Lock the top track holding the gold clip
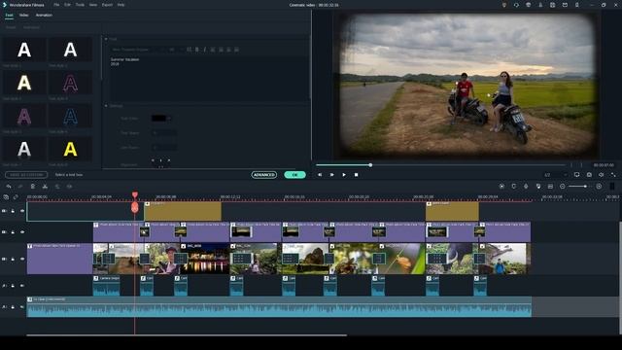Screen dimensions: 622x350 point(13,211)
